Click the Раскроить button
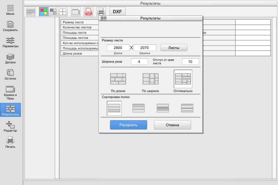Screen dimensions: 278x185 pos(128,125)
